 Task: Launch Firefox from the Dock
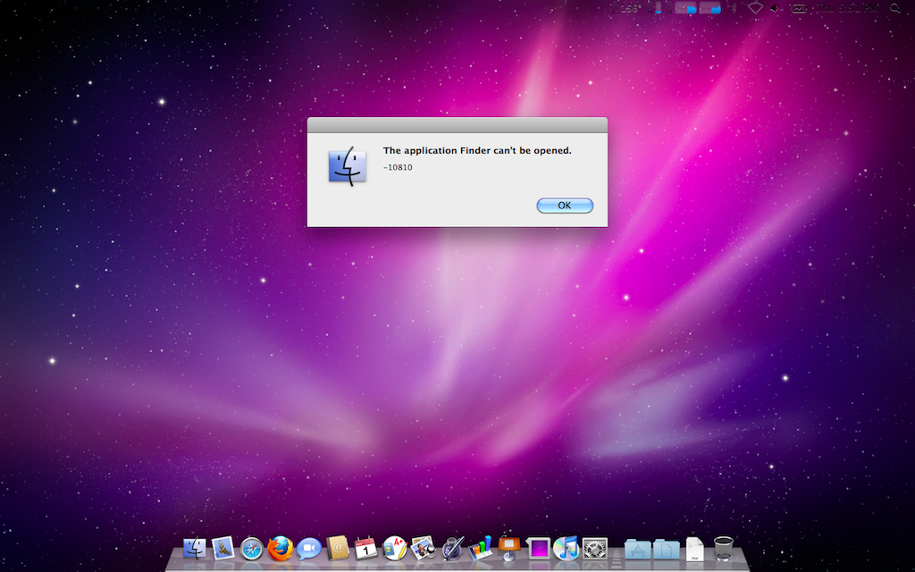[x=280, y=549]
